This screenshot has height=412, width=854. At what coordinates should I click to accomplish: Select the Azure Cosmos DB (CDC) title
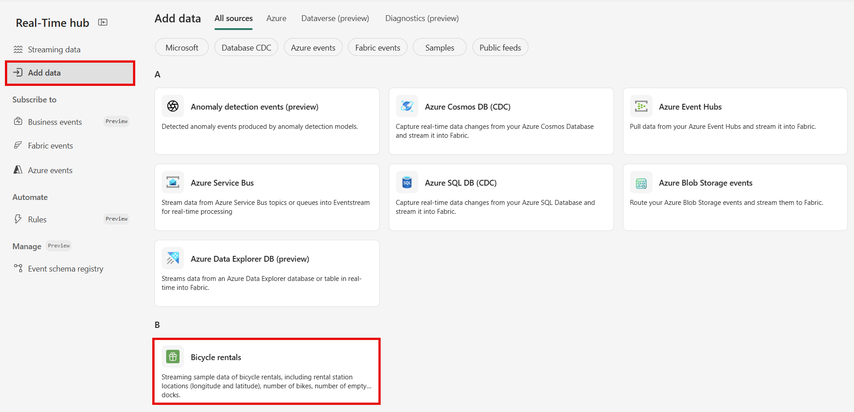click(468, 107)
